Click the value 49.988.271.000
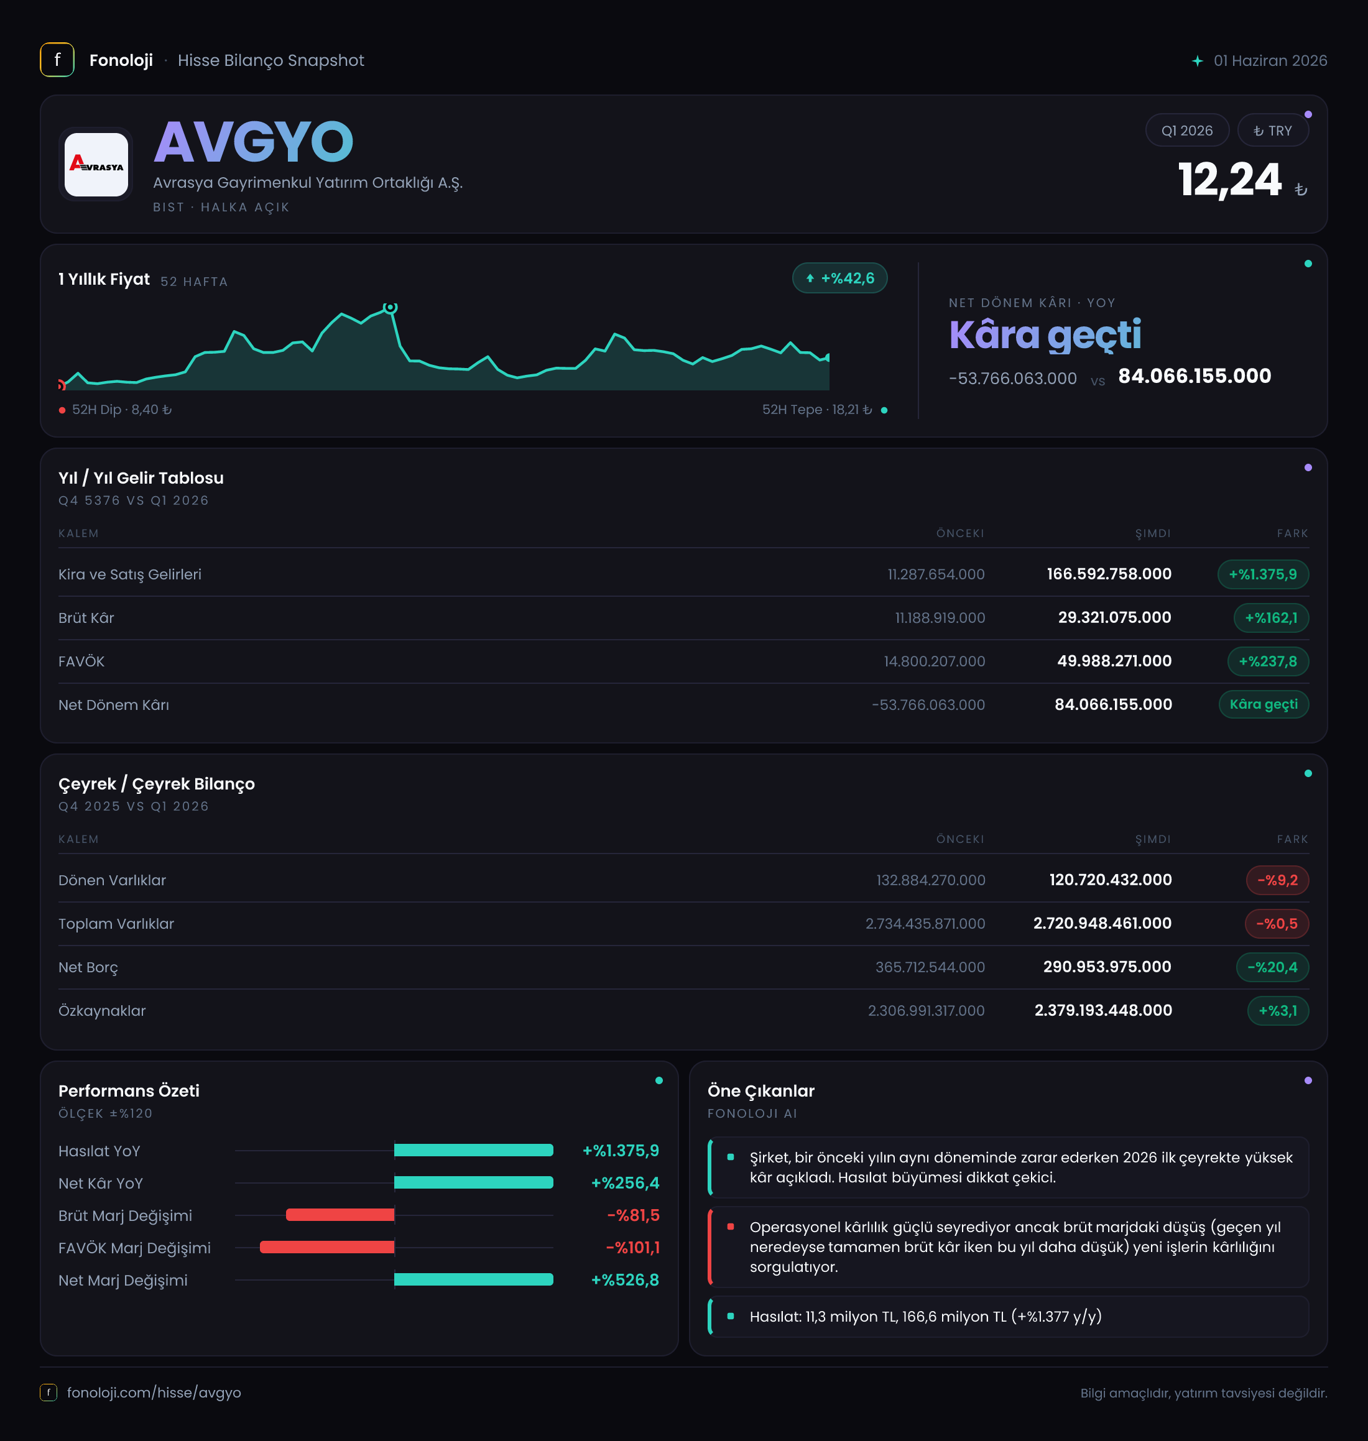Viewport: 1368px width, 1441px height. [x=1114, y=661]
